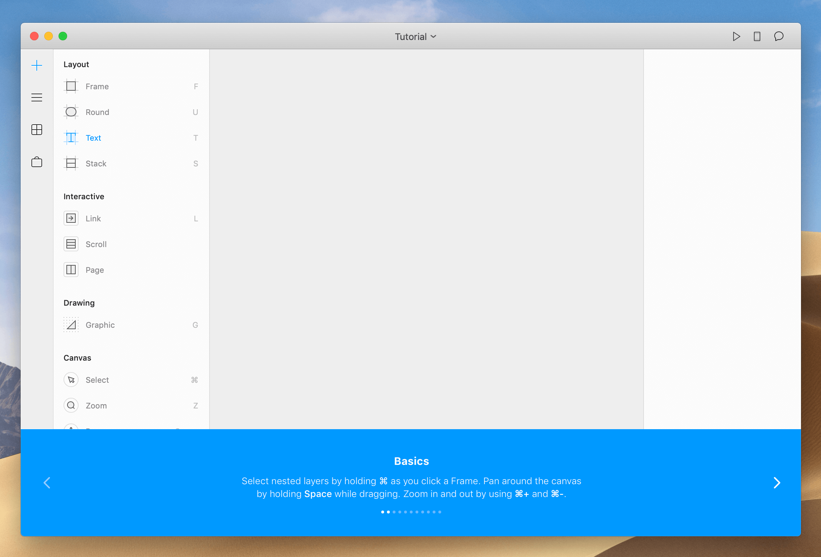Image resolution: width=821 pixels, height=557 pixels.
Task: Select the Page tool icon
Action: [x=71, y=270]
